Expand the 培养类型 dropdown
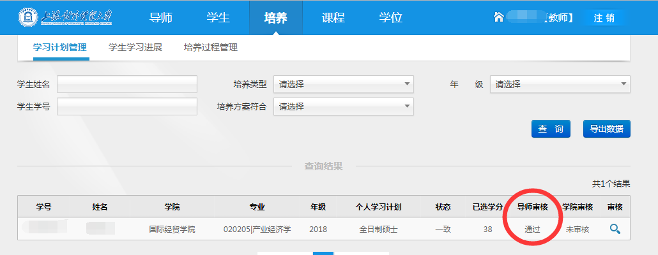The width and height of the screenshot is (658, 255). tap(343, 84)
